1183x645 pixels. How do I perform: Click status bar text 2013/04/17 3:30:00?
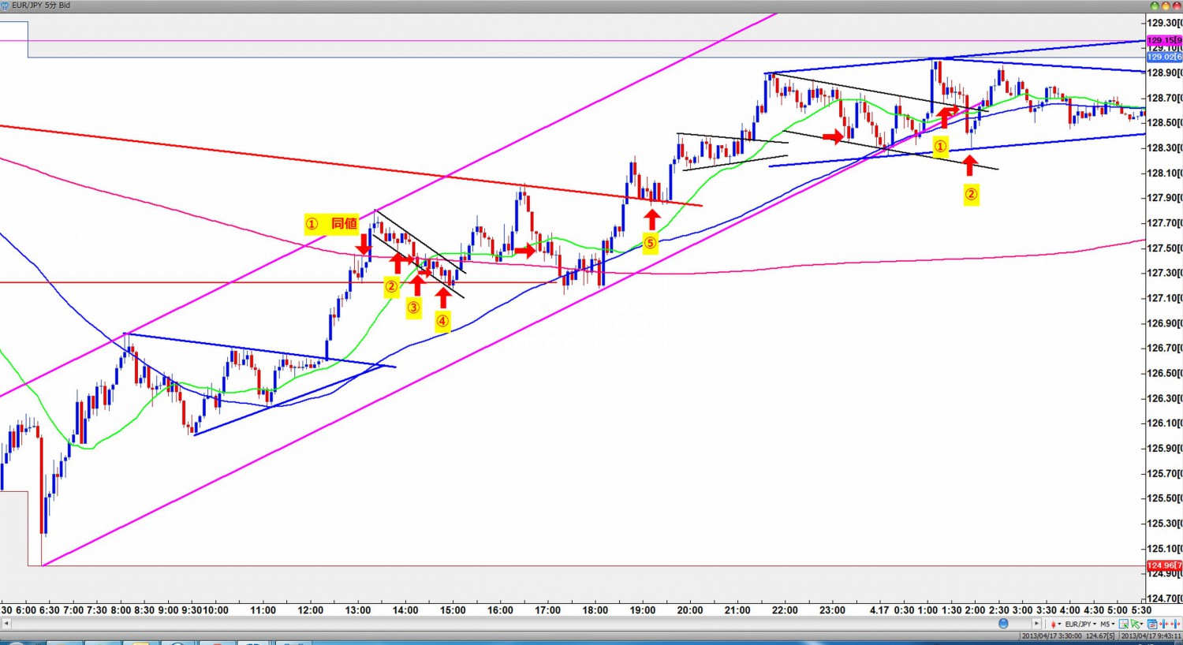(x=1052, y=636)
